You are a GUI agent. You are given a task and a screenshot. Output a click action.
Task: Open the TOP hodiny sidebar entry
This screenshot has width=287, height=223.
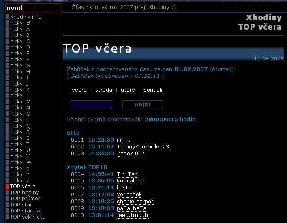click(x=24, y=193)
